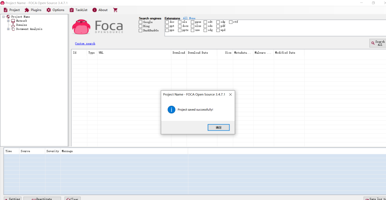Open the About menu

tap(100, 10)
